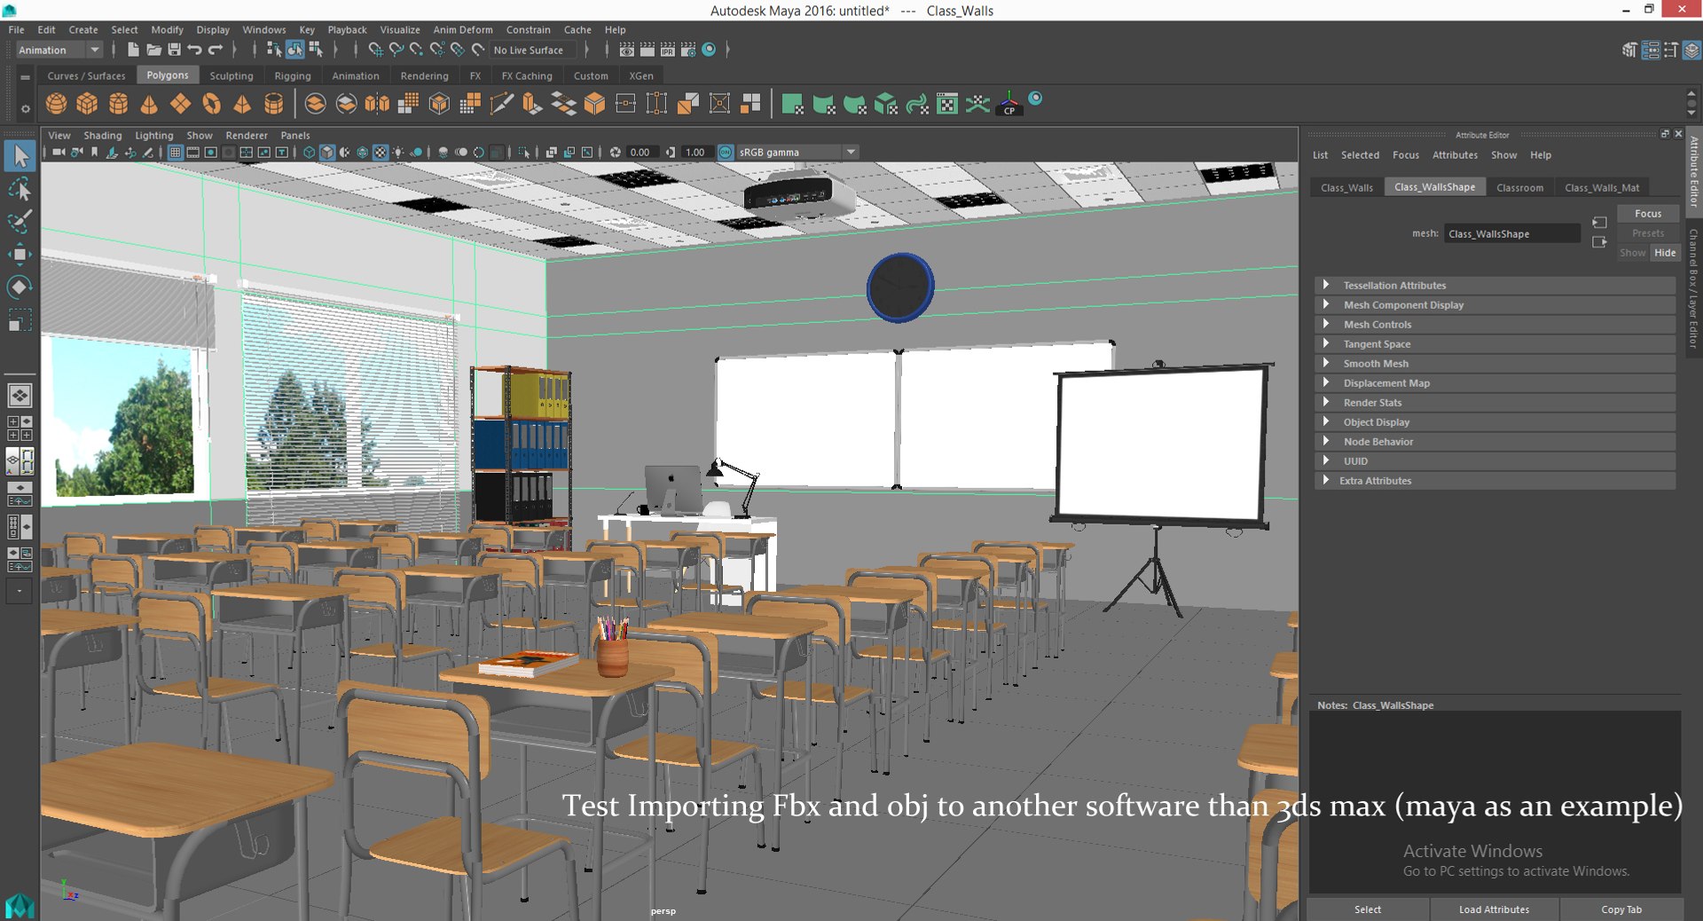Click the mesh name input field
Screen dimensions: 1703x921
(1512, 234)
